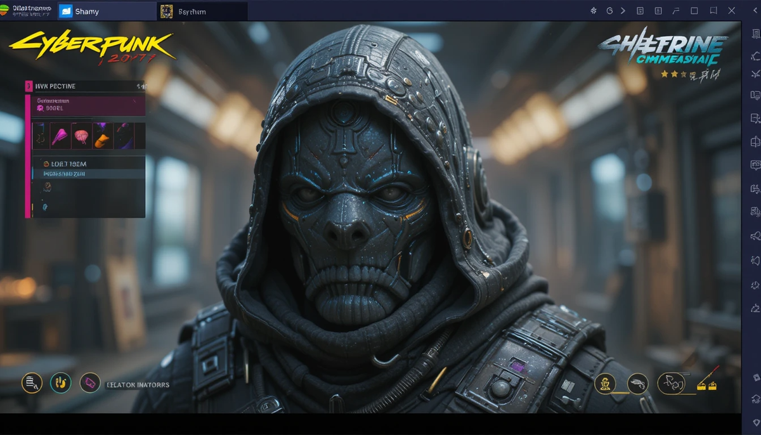Select the purple and dark item thumbnail

(124, 136)
